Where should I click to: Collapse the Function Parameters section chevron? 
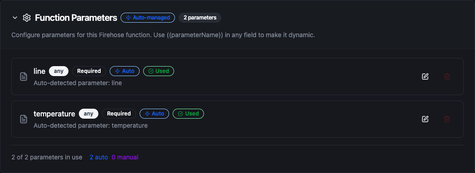pyautogui.click(x=15, y=18)
